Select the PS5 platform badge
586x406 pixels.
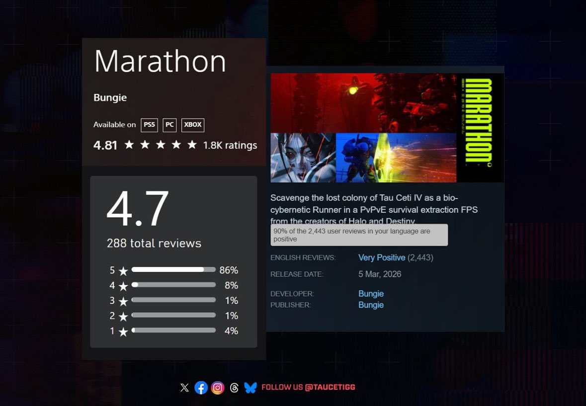tap(149, 125)
